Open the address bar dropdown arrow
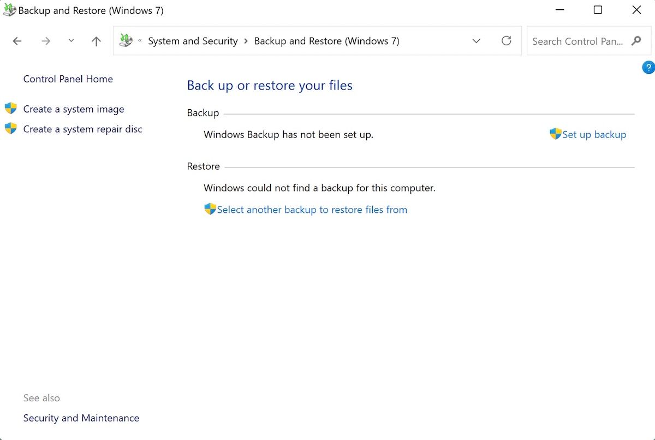Viewport: 655px width, 440px height. (x=476, y=41)
